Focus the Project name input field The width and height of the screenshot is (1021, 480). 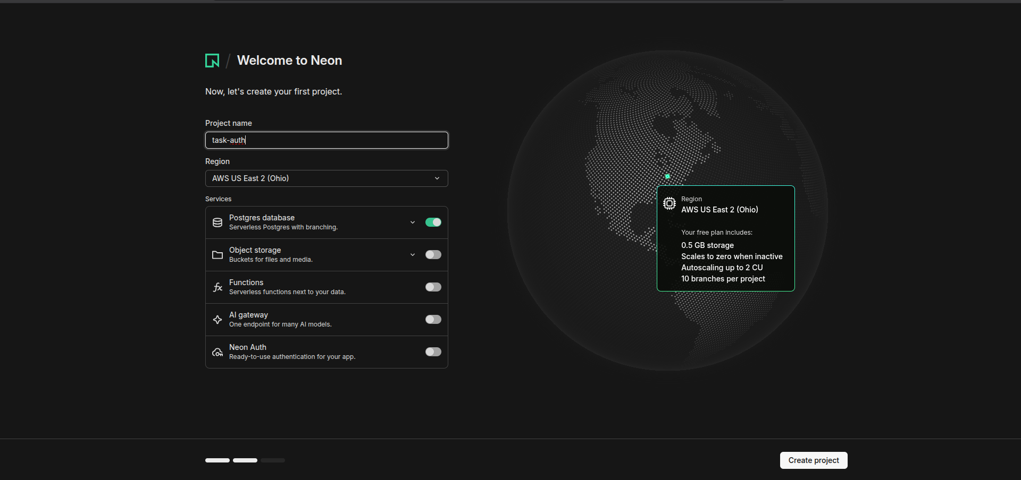pos(327,140)
